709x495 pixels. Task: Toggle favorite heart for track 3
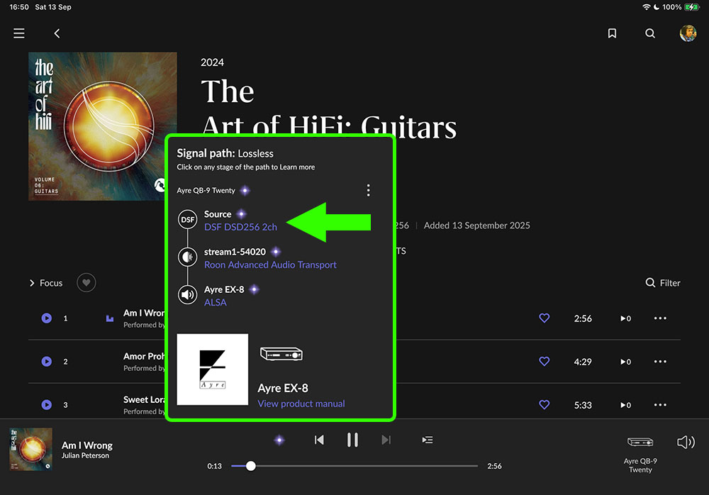[x=545, y=404]
